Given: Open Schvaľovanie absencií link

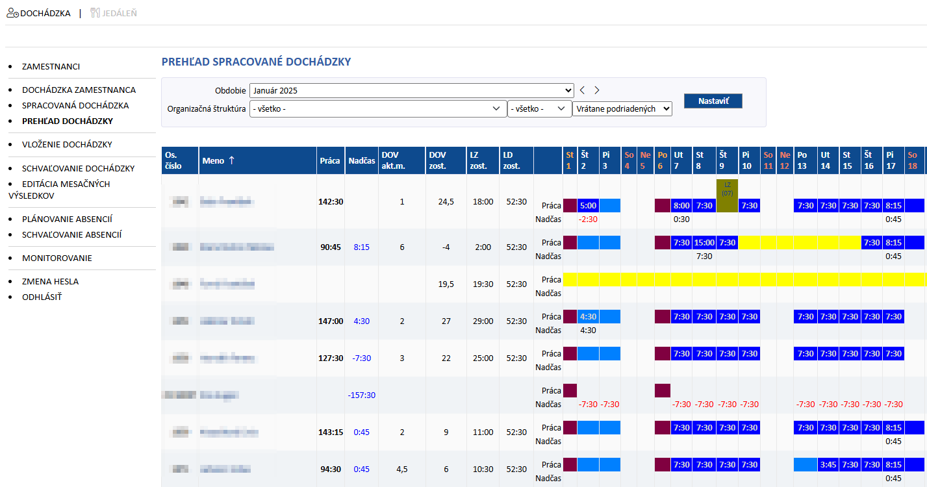Looking at the screenshot, I should click(x=72, y=234).
